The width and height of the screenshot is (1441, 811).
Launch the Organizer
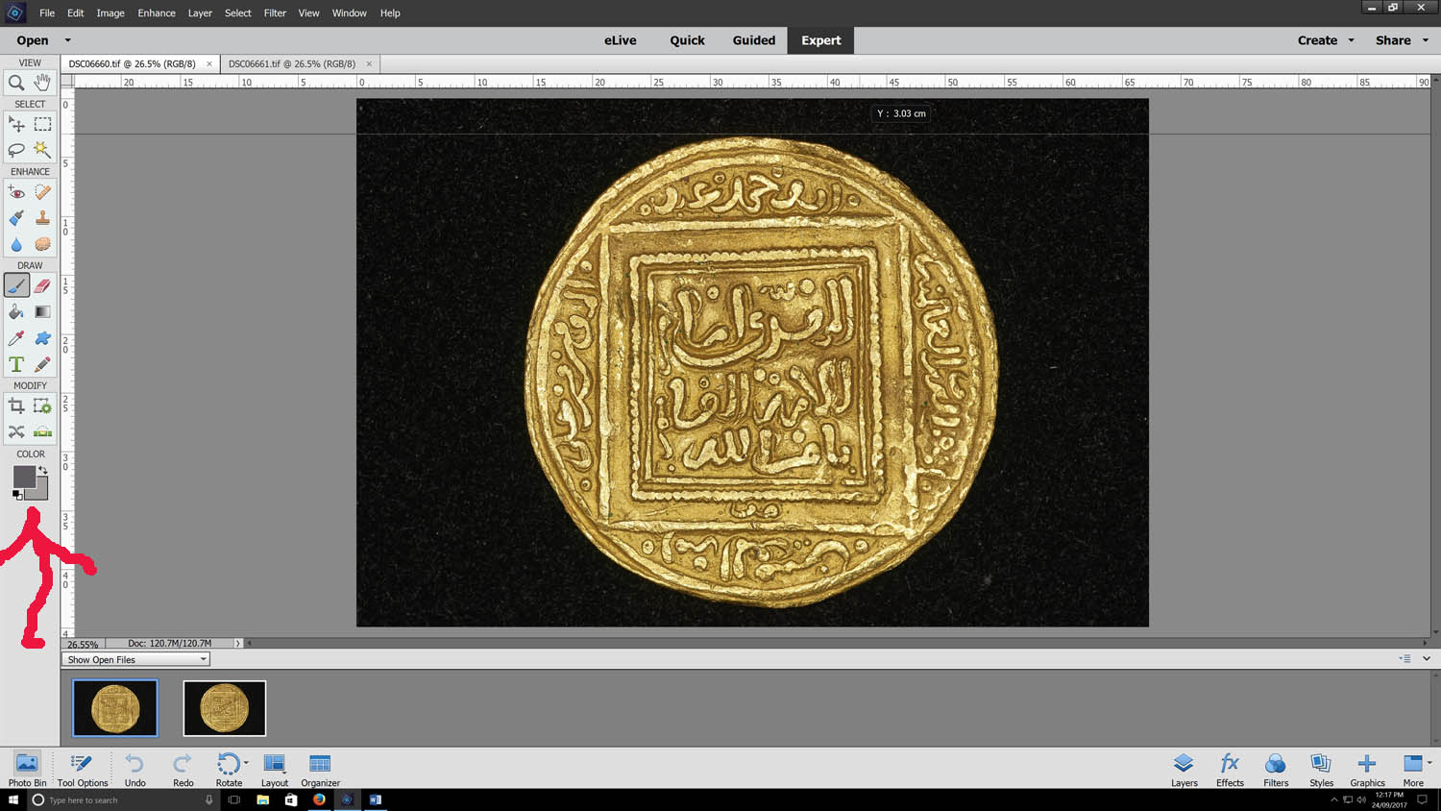pyautogui.click(x=320, y=770)
